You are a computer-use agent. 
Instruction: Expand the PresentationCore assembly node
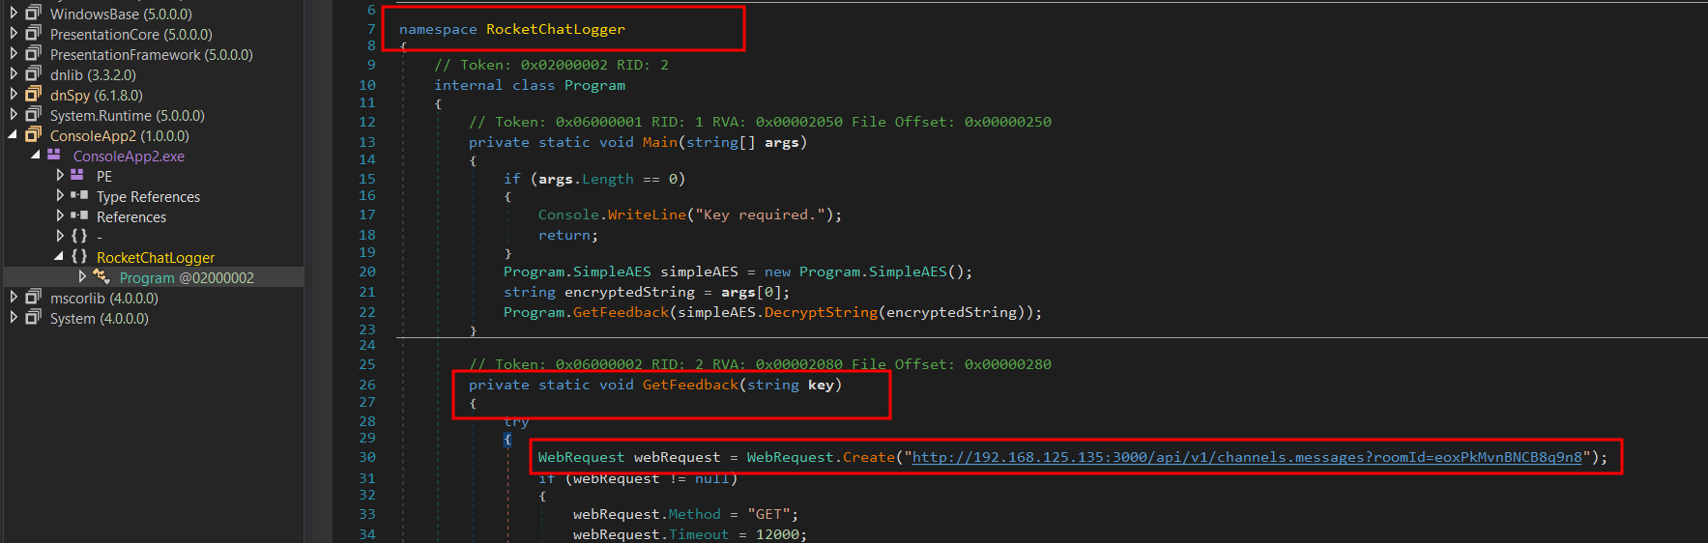point(14,34)
